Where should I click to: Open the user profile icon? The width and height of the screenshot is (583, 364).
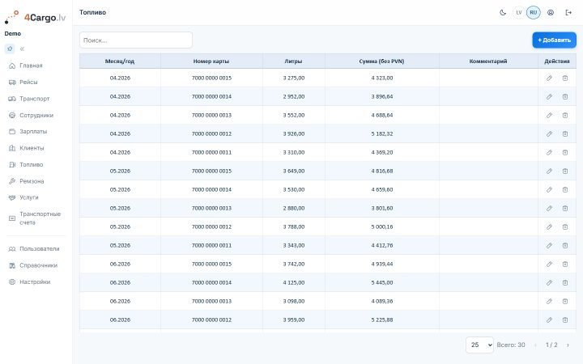(x=551, y=13)
